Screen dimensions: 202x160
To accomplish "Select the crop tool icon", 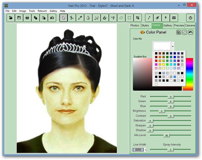I will click(138, 18).
